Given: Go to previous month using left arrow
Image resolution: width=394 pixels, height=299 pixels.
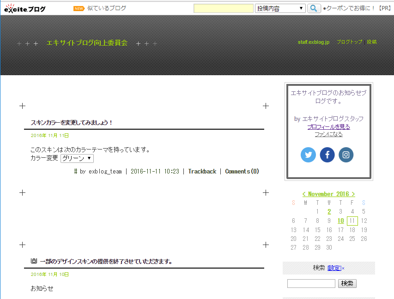Looking at the screenshot, I should (304, 194).
